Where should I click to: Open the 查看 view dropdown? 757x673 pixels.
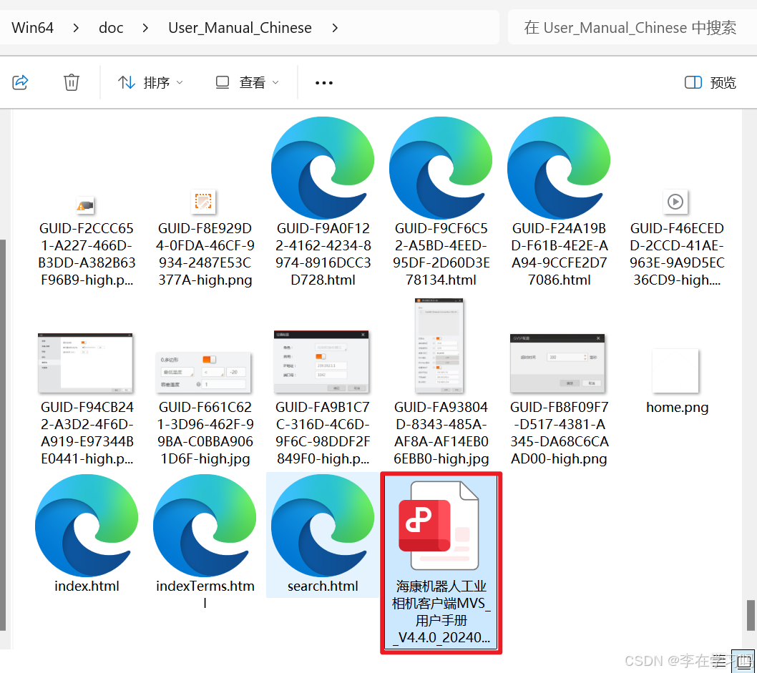pos(248,82)
